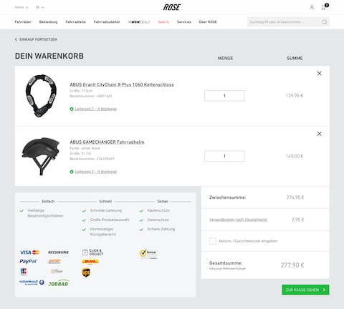Open the DE language dropdown
The image size is (344, 309).
point(39,7)
